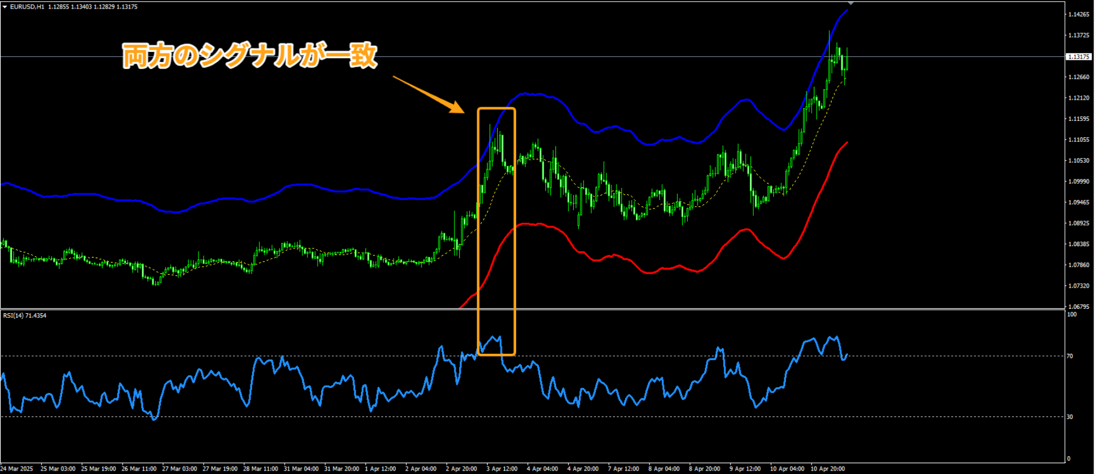Click the light-blue RSI line peak inside the orange box
The image size is (1095, 474).
[x=499, y=337]
